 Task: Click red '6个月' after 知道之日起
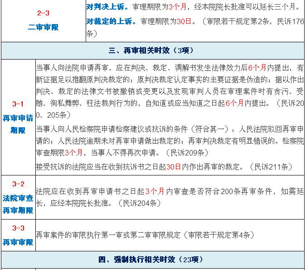coord(234,103)
